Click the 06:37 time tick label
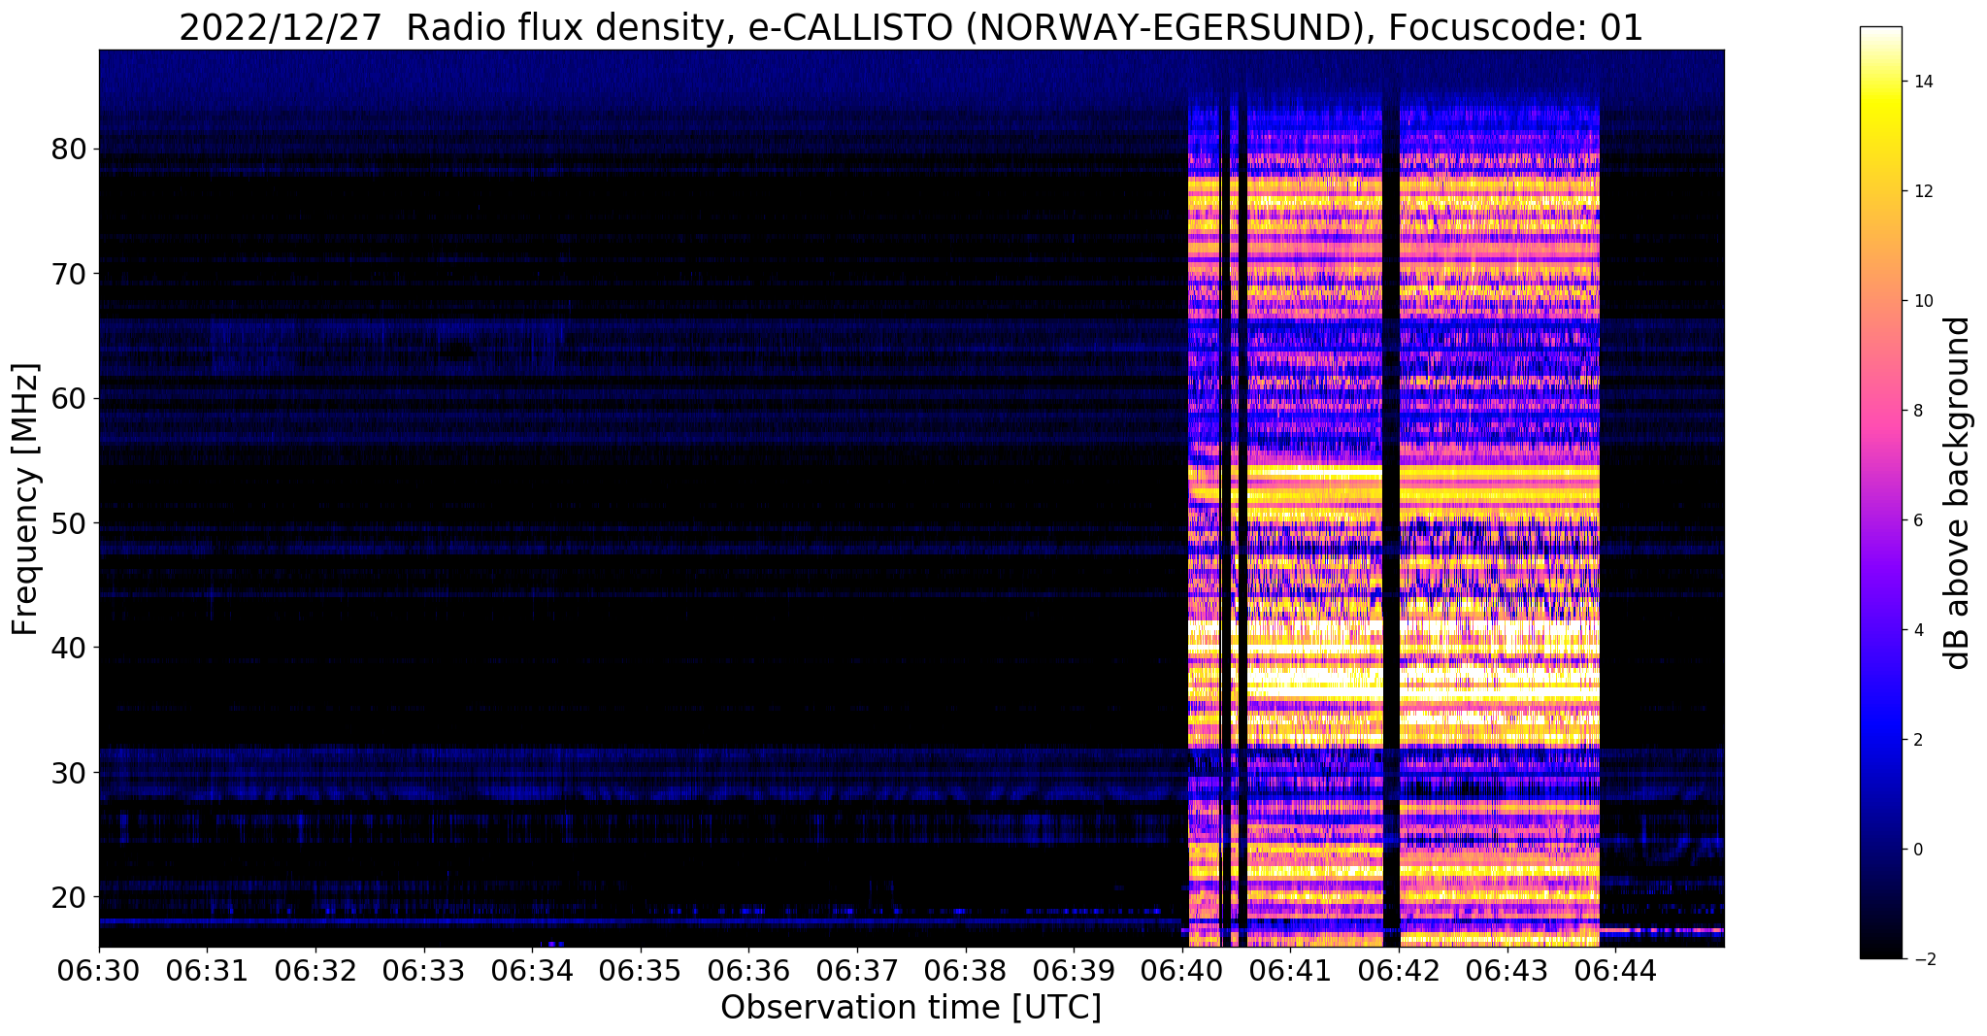The width and height of the screenshot is (1987, 1036). 857,970
